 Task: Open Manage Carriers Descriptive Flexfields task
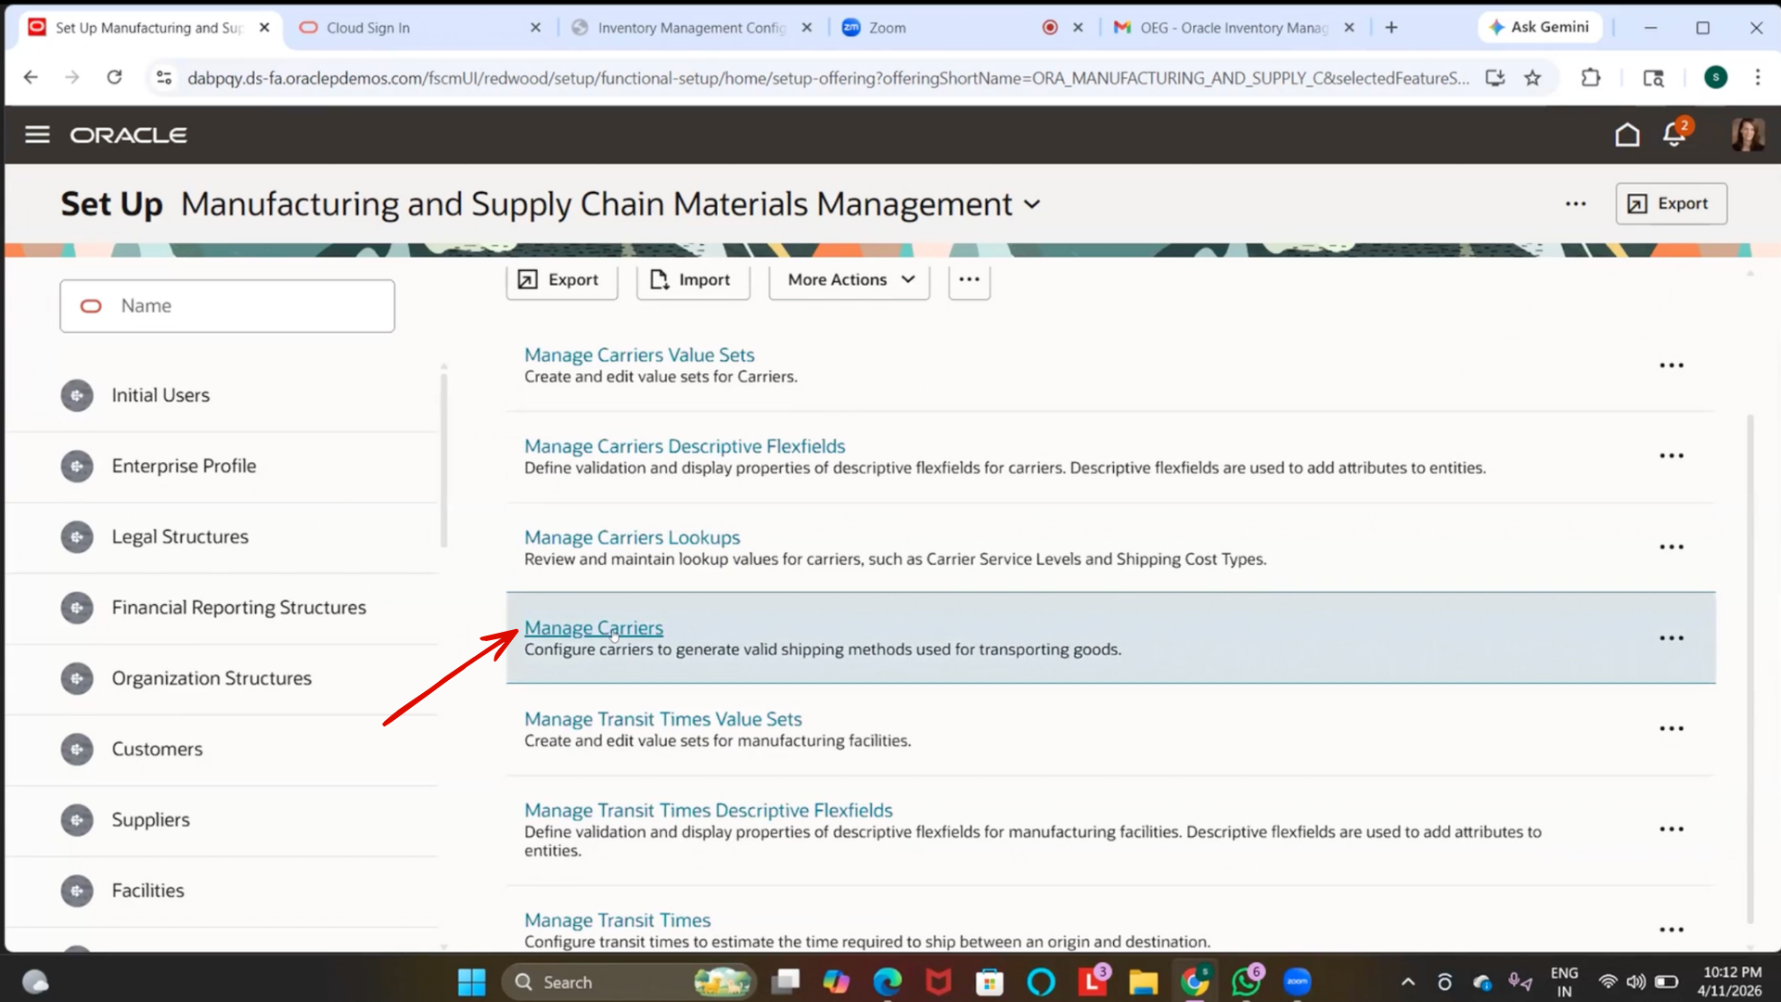pos(685,446)
